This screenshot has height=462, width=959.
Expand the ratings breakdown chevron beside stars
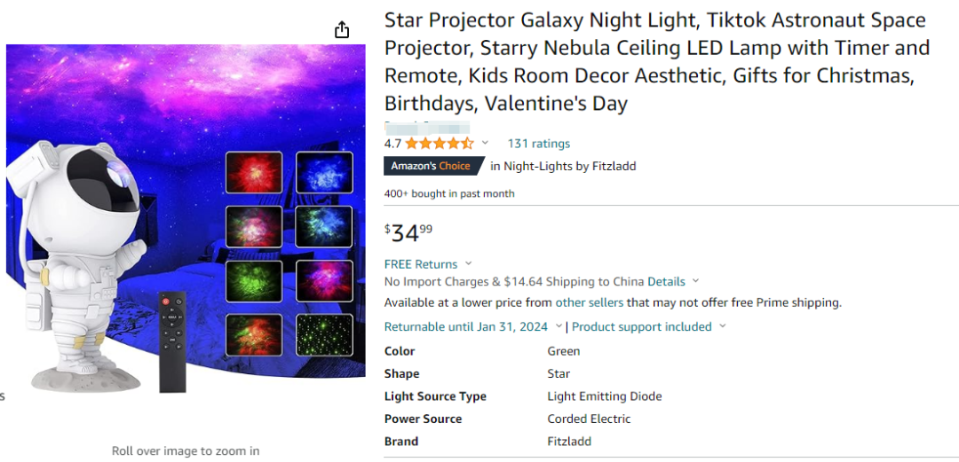coord(485,144)
